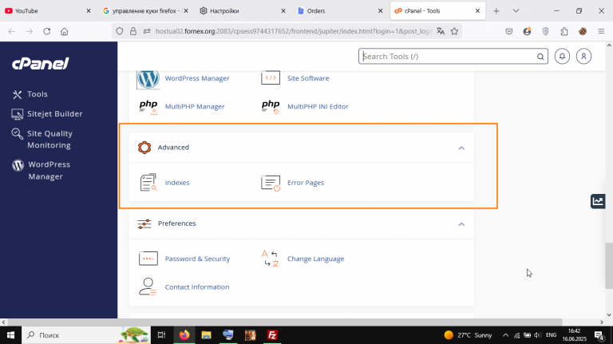The width and height of the screenshot is (613, 344).
Task: Click the Password & Security icon
Action: 148,259
